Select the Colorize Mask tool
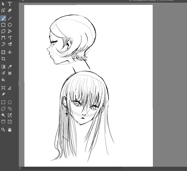The height and width of the screenshot is (171, 187). click(x=3, y=73)
